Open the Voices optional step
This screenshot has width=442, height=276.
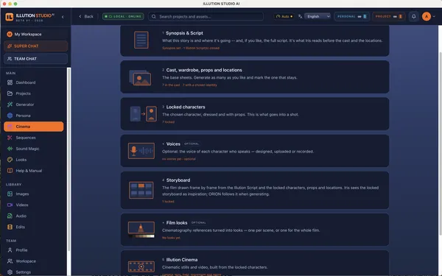(x=255, y=151)
